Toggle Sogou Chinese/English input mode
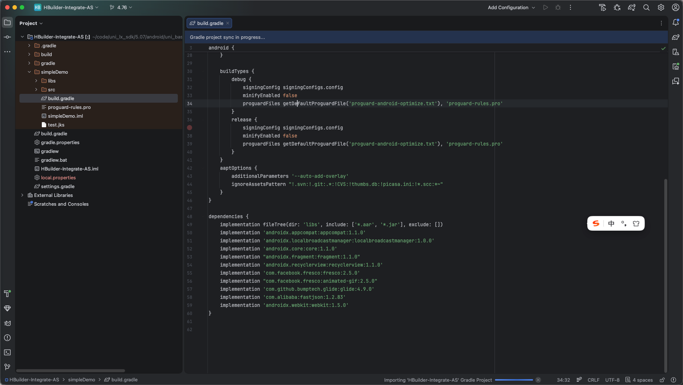The height and width of the screenshot is (385, 683). (x=611, y=224)
